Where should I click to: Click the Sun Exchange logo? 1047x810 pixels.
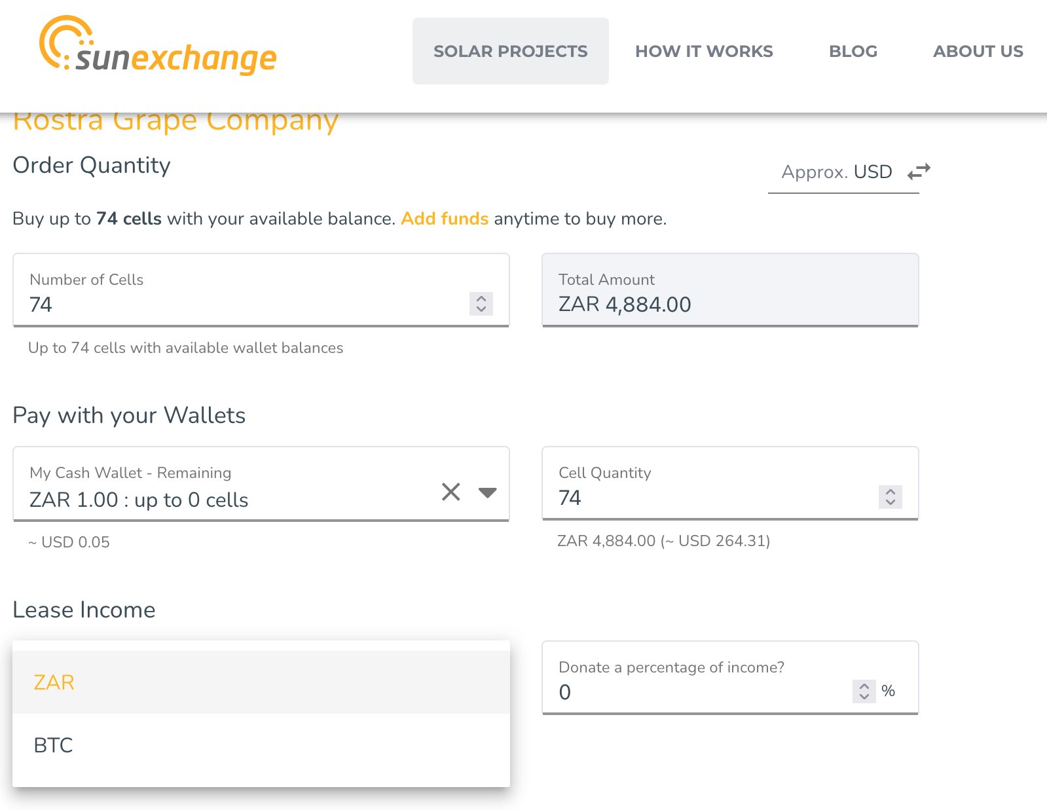coord(158,46)
